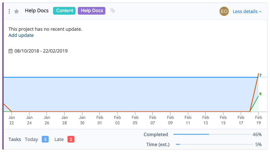Click the Completed 46% progress bar

pyautogui.click(x=212, y=134)
